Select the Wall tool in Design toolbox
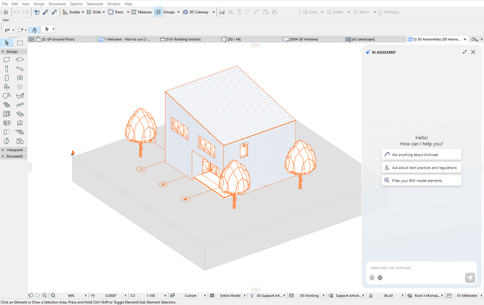Image resolution: width=484 pixels, height=305 pixels. click(x=7, y=60)
